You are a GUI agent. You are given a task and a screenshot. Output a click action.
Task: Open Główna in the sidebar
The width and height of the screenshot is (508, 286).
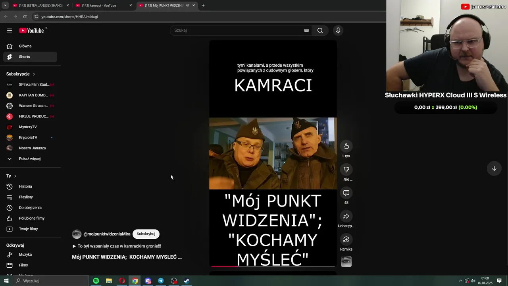coord(30,46)
